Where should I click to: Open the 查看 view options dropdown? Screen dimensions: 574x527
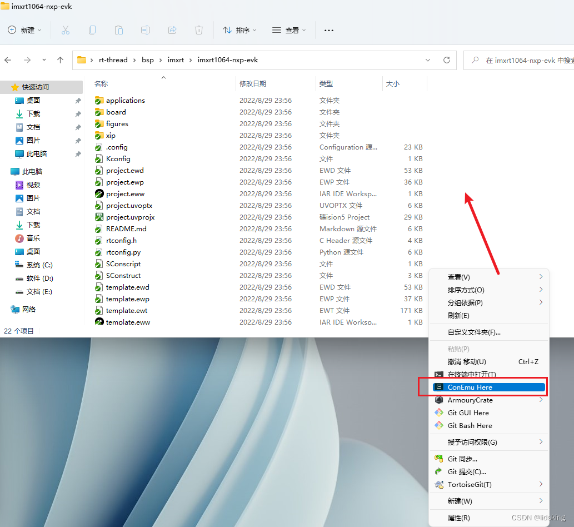coord(289,30)
